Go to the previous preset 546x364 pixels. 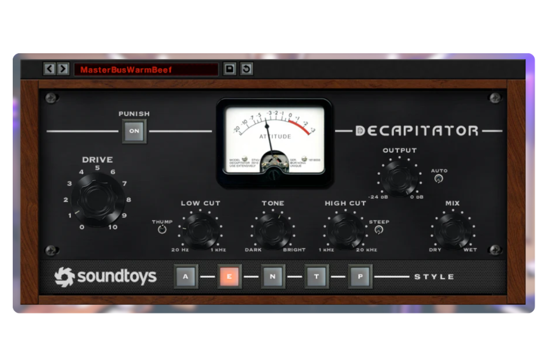point(49,69)
